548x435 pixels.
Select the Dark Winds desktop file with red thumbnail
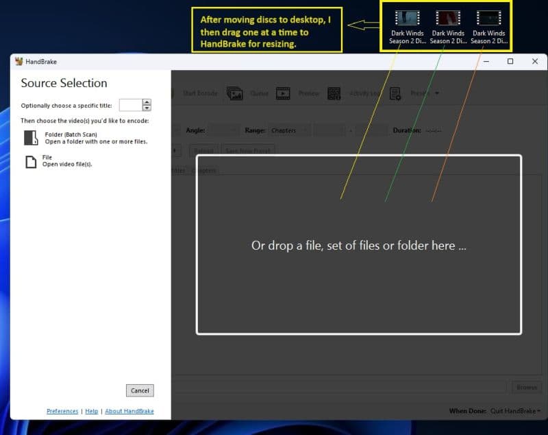coord(448,27)
